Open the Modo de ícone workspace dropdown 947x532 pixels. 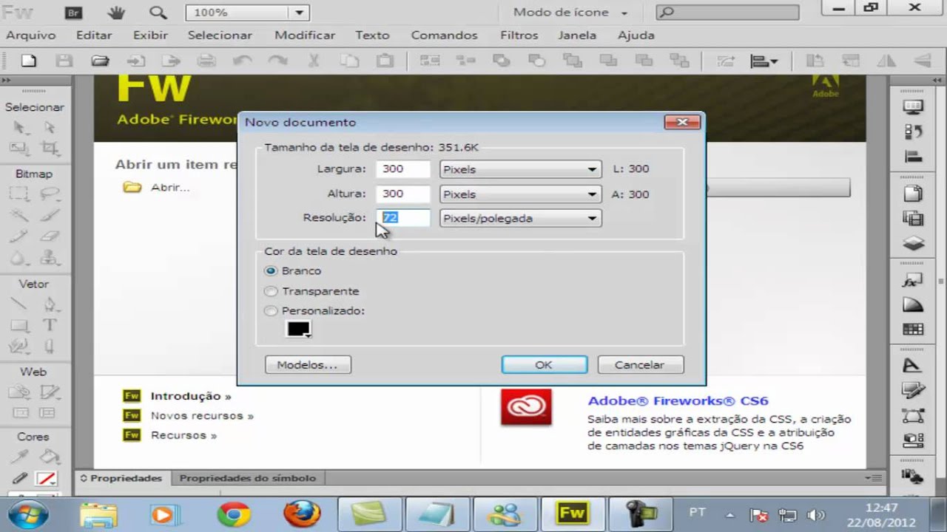pos(570,13)
